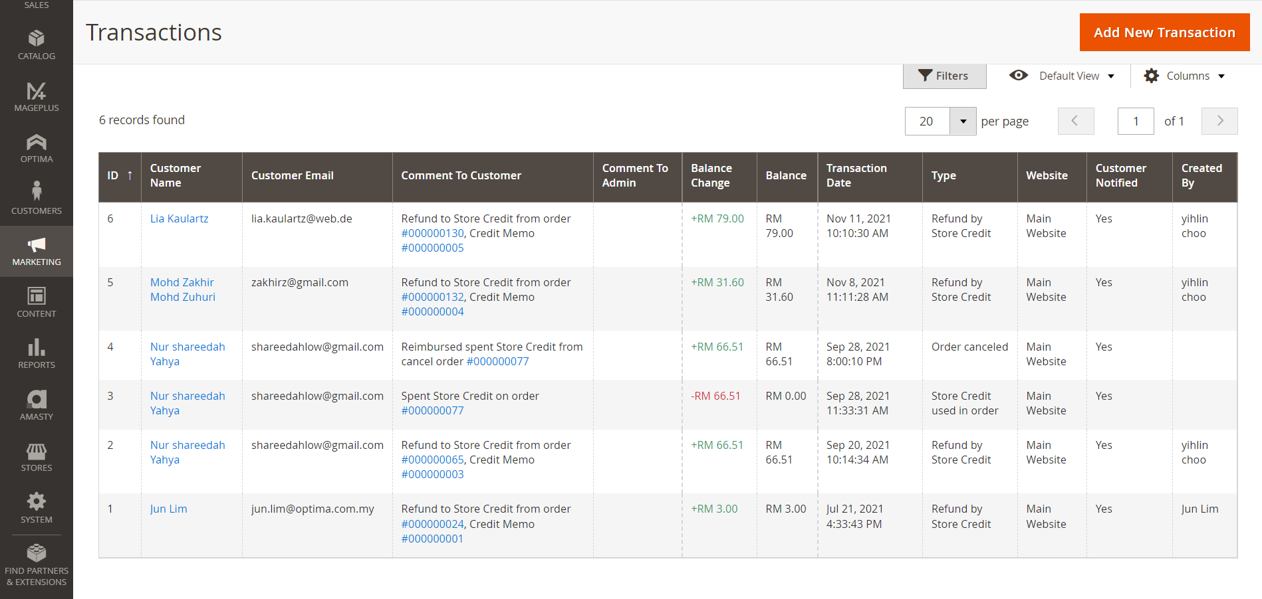This screenshot has height=599, width=1262.
Task: Open Find Partners & Extensions
Action: tap(37, 566)
